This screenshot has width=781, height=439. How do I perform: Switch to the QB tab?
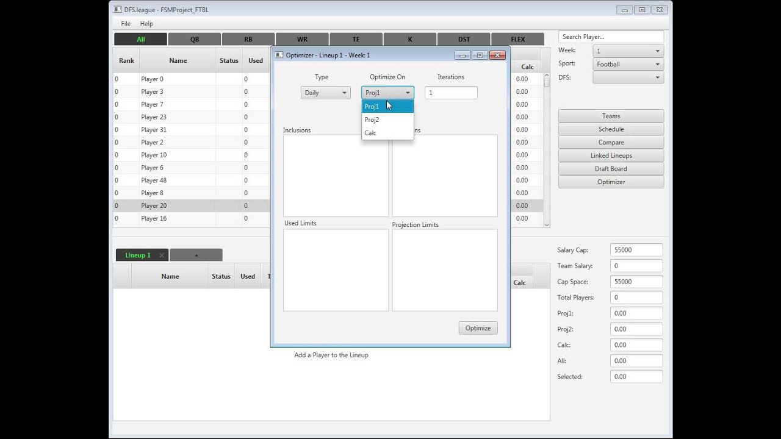click(195, 39)
